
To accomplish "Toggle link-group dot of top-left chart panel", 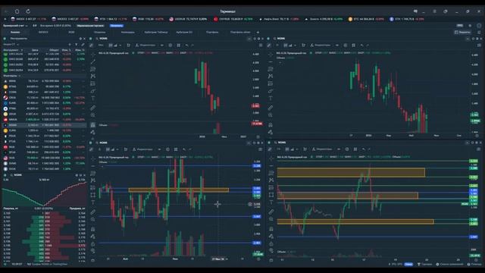I will [x=91, y=39].
